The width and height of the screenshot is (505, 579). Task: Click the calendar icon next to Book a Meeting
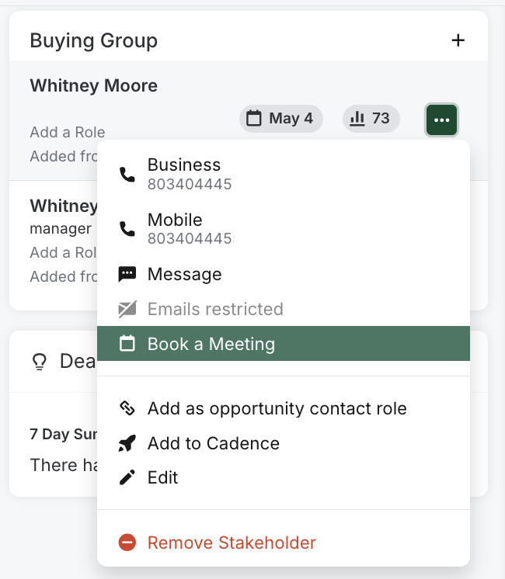[x=127, y=343]
